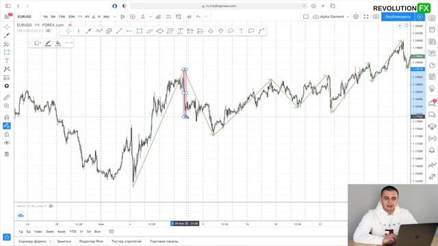
Task: Open the pitchfork tools in left toolbar
Action: (7, 44)
